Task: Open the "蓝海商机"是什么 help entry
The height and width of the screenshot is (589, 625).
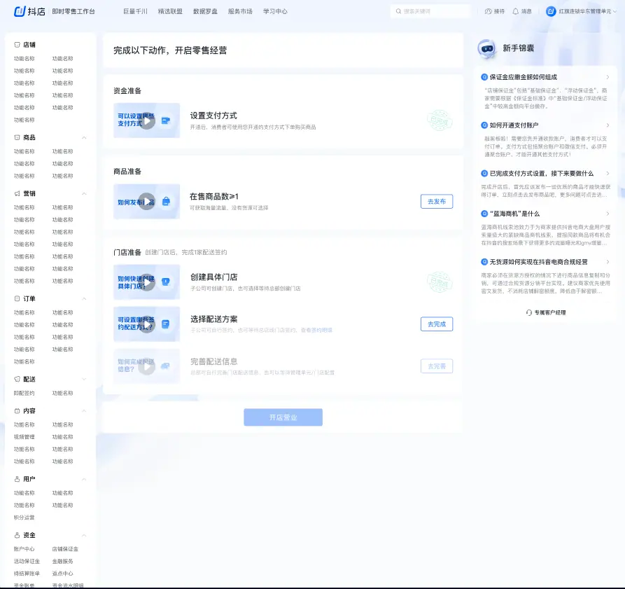Action: pyautogui.click(x=546, y=214)
